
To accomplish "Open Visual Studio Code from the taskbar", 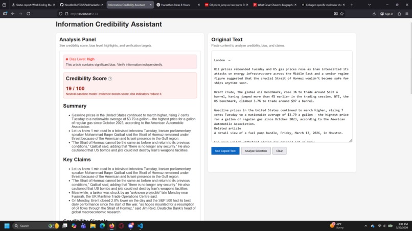I will pos(140,226).
